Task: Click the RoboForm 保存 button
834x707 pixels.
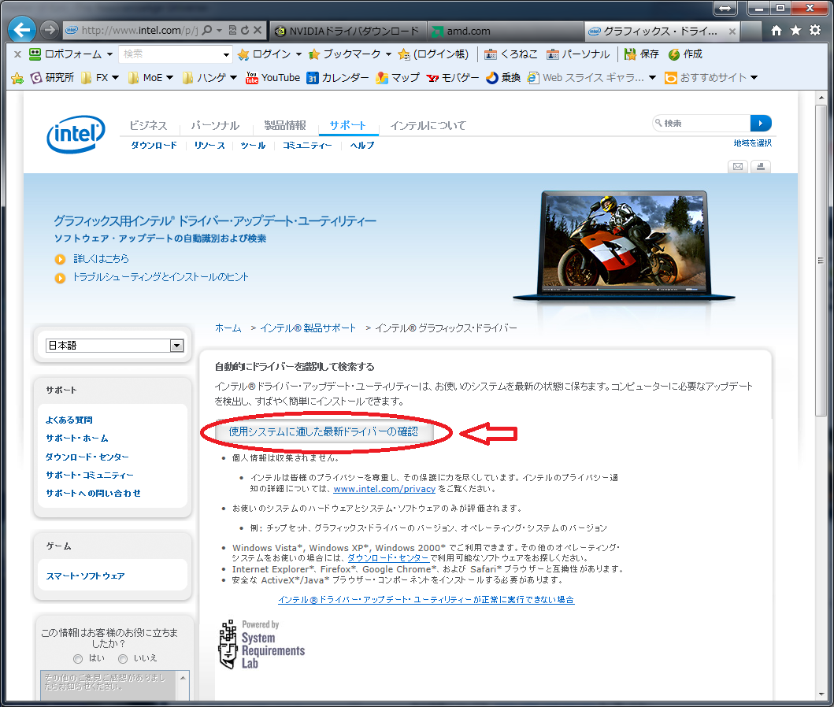Action: (642, 54)
